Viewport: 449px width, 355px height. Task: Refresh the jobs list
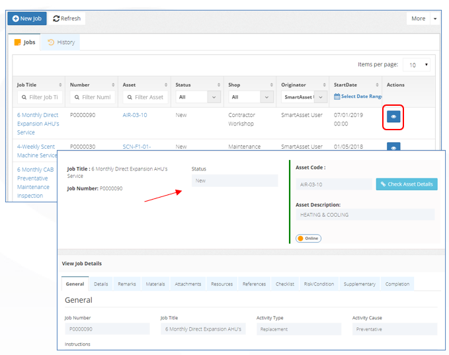(x=67, y=19)
